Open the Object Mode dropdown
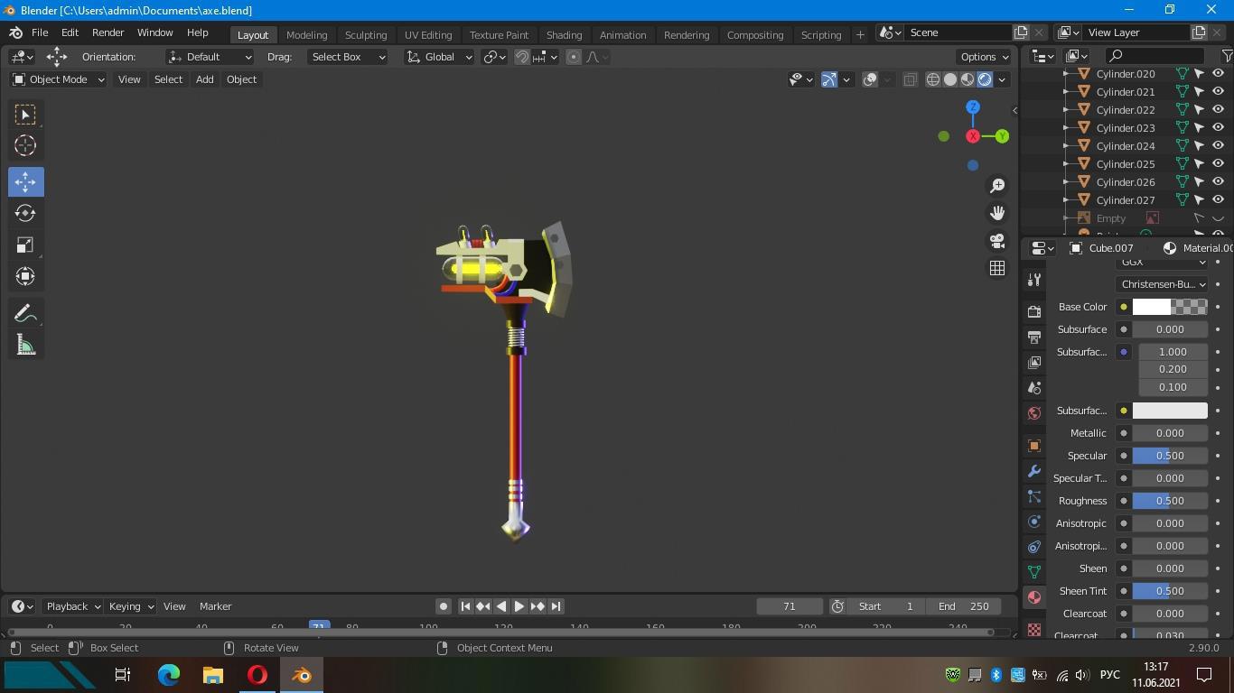This screenshot has height=693, width=1234. 59,79
